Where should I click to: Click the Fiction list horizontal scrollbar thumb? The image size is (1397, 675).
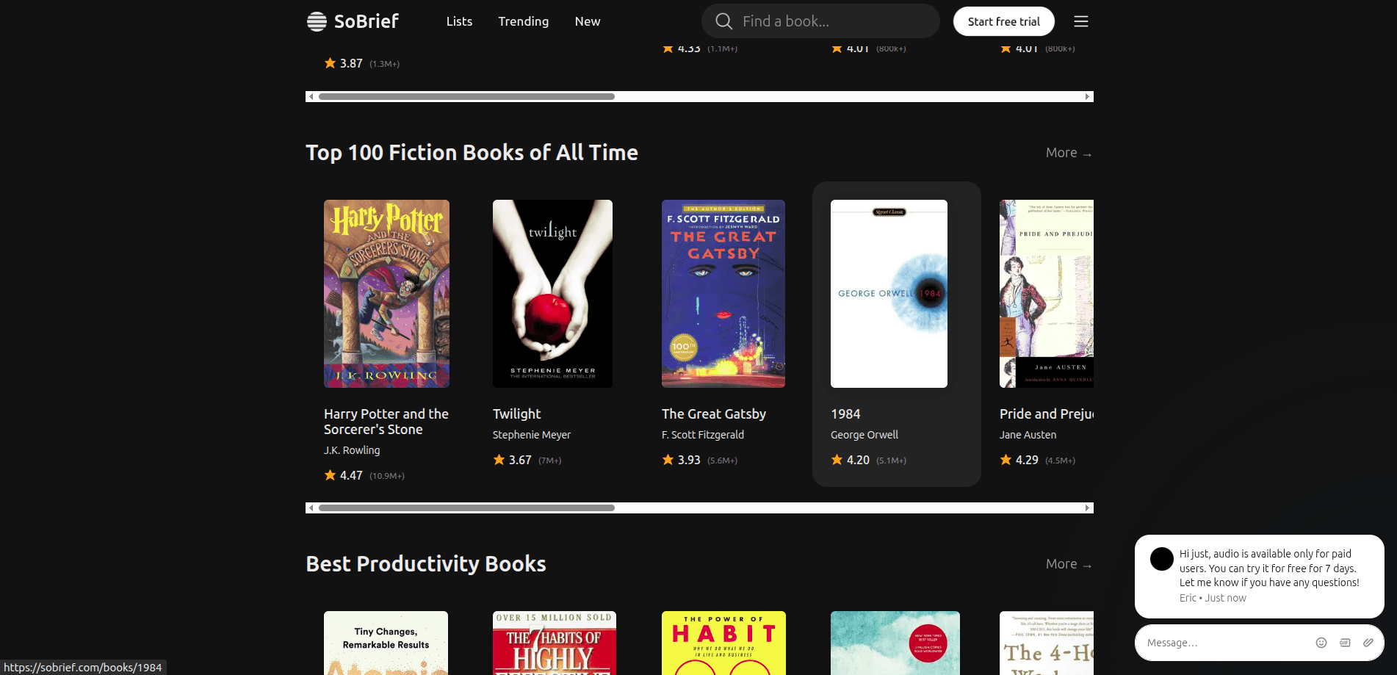466,508
